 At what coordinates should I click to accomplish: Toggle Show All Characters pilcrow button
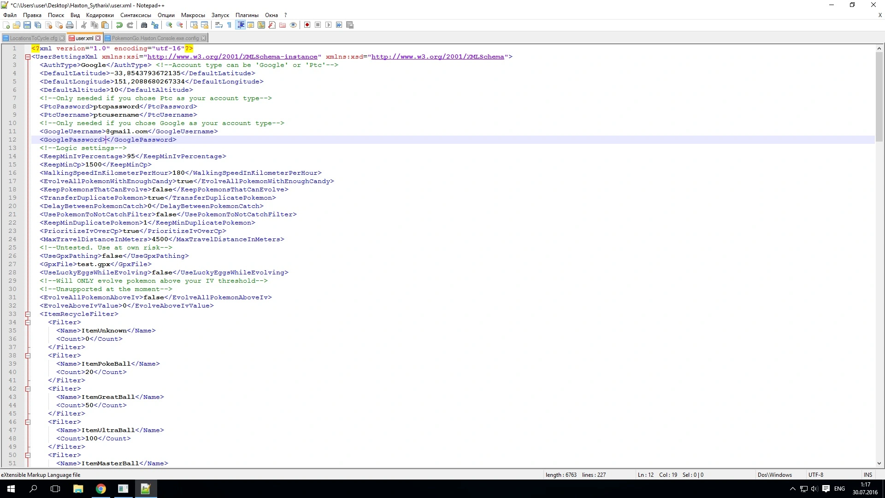click(x=230, y=25)
